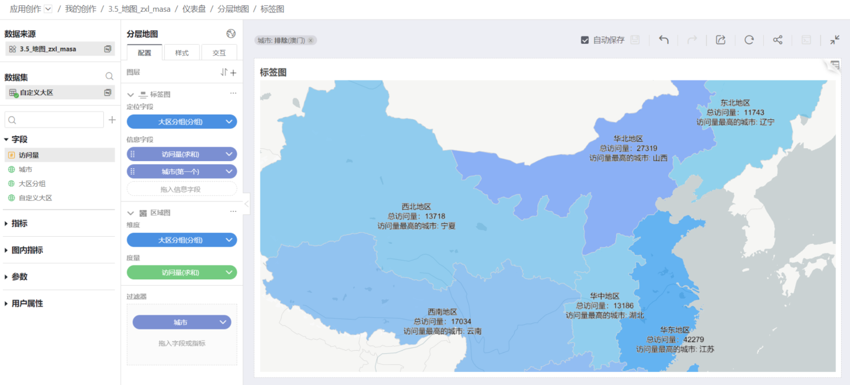Screen dimensions: 850x385
Task: Toggle the 自动保存 checkbox
Action: [585, 40]
